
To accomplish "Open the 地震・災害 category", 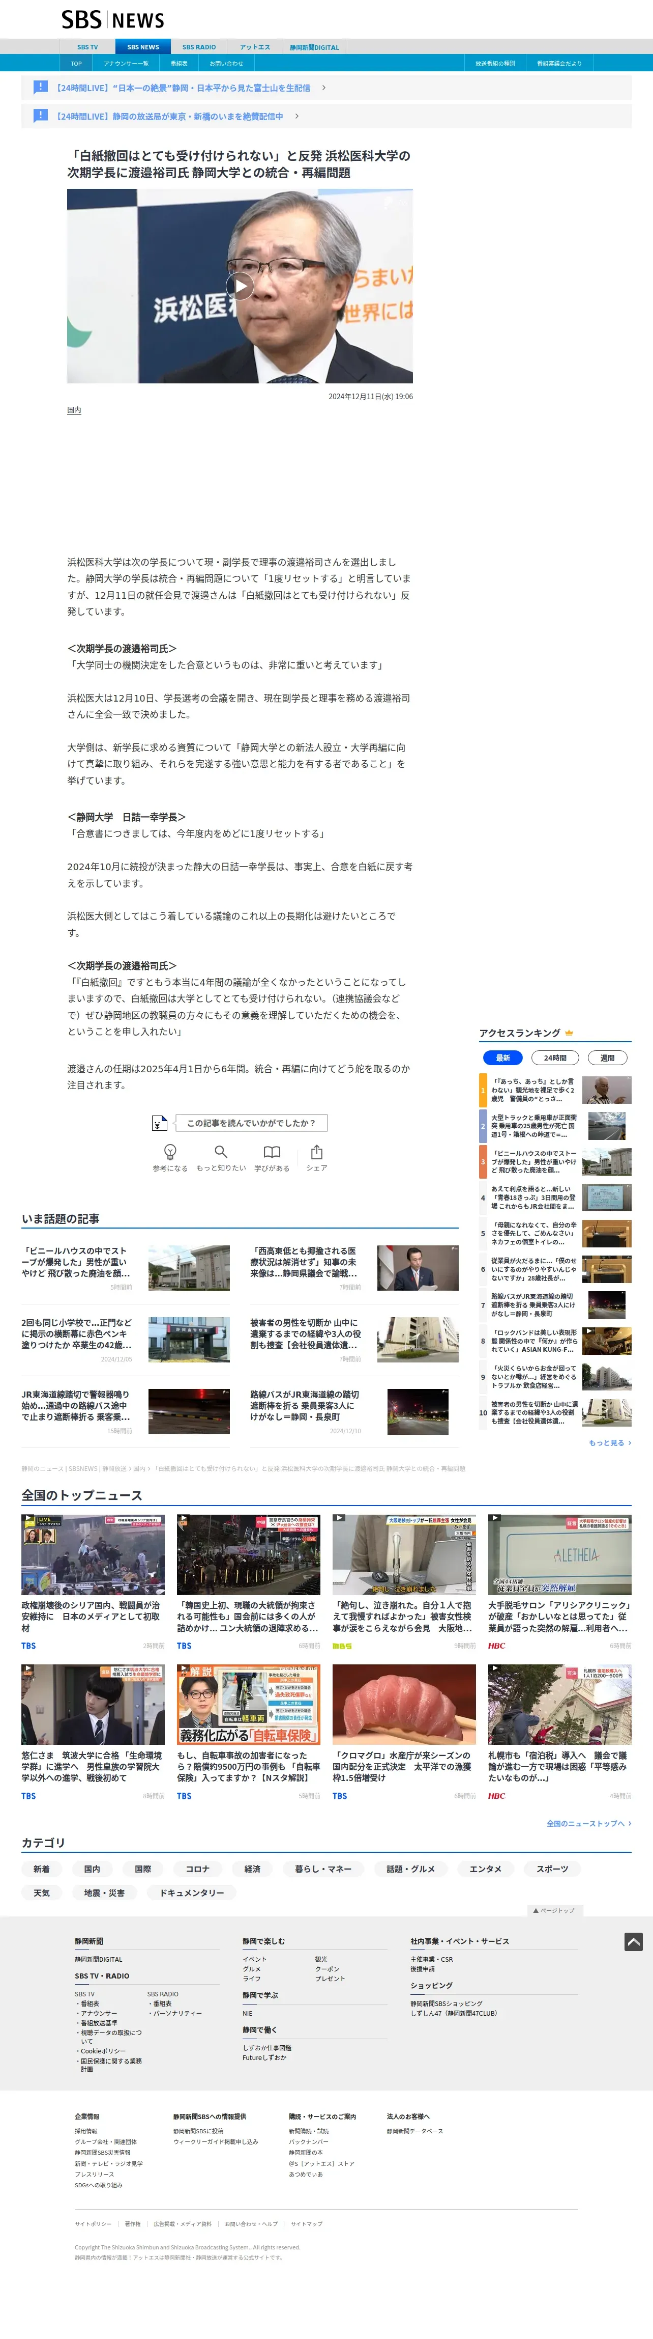I will click(103, 1892).
